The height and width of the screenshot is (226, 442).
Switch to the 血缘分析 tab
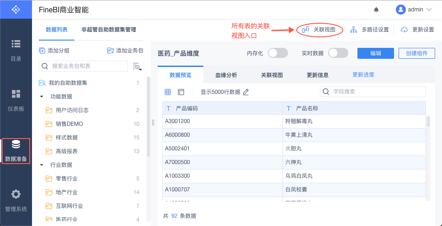(226, 75)
